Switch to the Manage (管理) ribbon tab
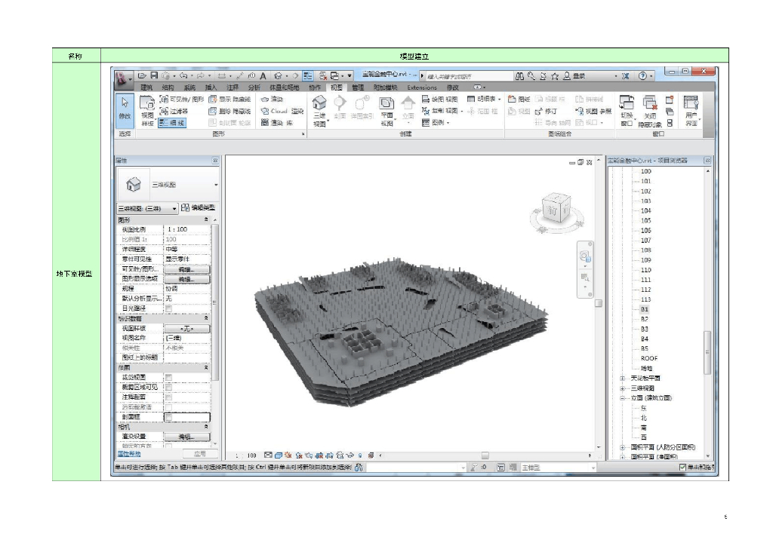The height and width of the screenshot is (546, 773). coord(357,87)
